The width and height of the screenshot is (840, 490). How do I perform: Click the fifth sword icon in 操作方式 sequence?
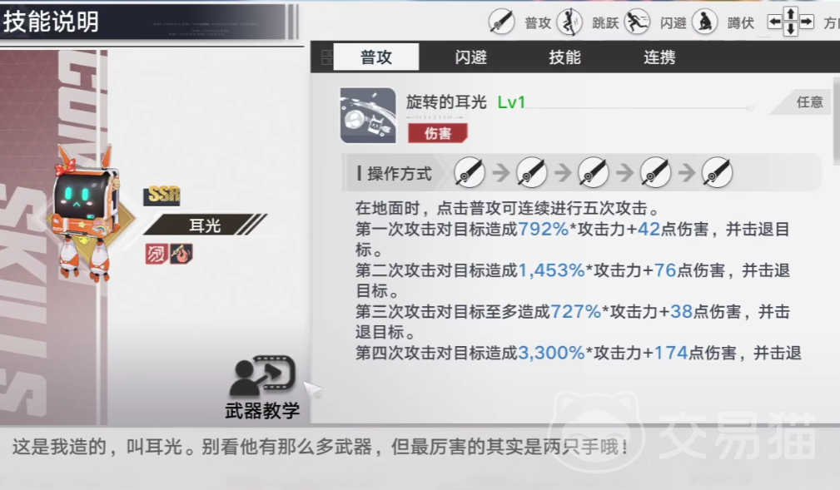tap(718, 173)
